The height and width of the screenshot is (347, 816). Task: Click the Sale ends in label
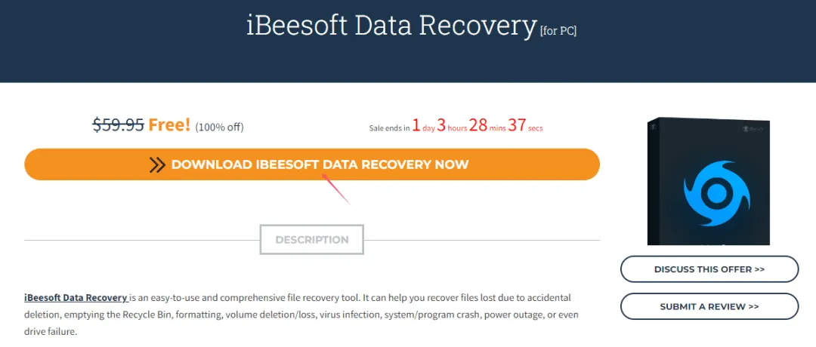389,127
